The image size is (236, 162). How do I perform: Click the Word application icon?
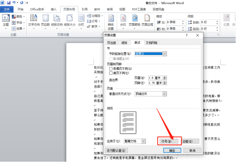(x=2, y=3)
